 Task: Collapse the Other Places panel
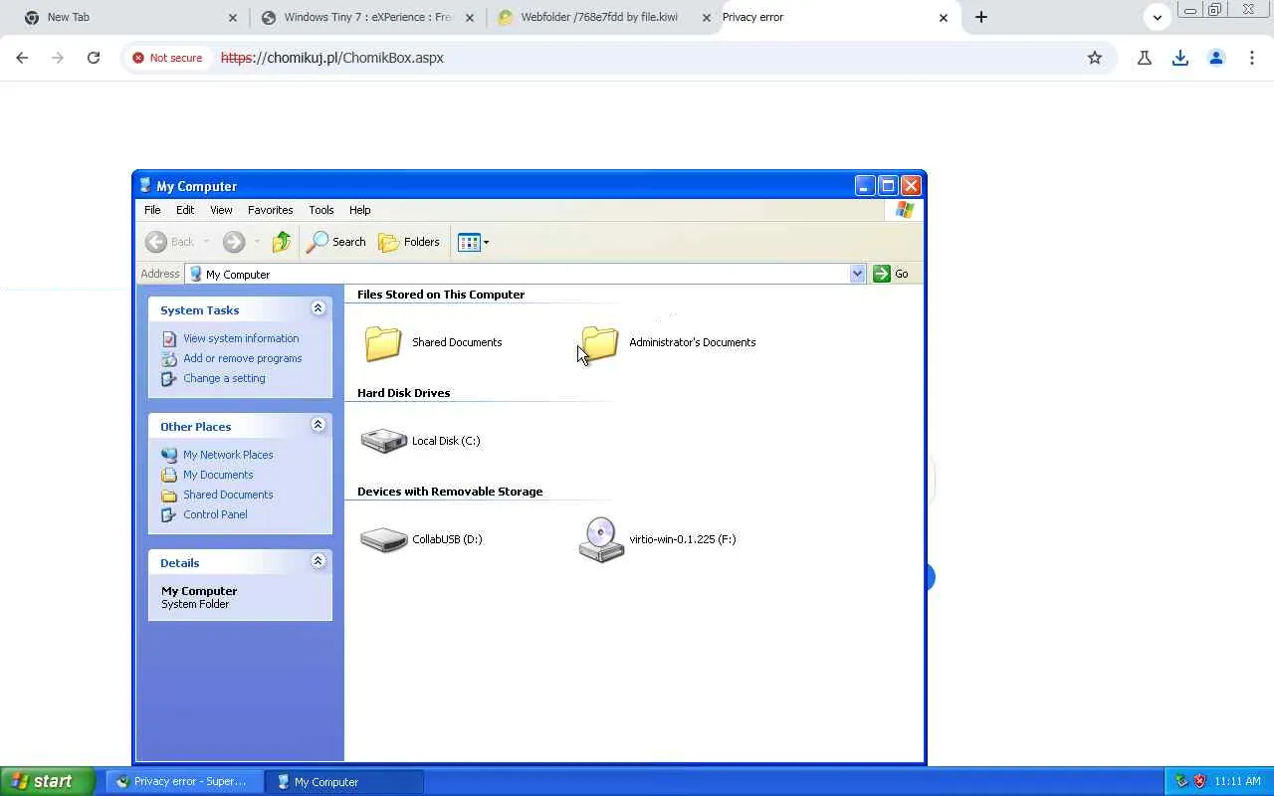click(318, 425)
